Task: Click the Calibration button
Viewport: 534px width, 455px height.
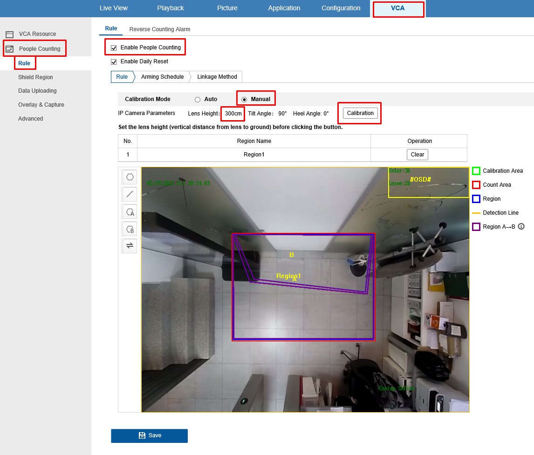Action: coord(360,113)
